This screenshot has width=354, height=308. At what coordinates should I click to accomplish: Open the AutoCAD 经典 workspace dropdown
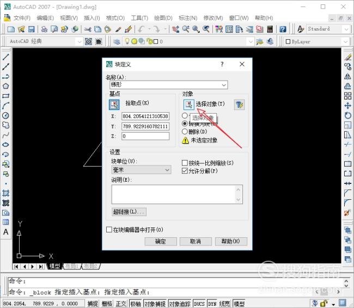[80, 41]
